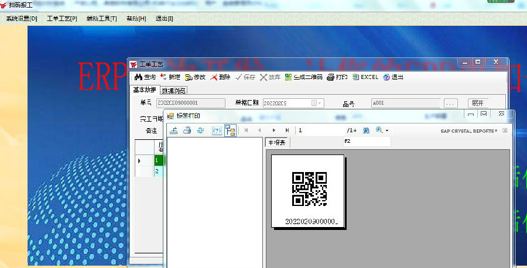Click the label text 2022020900000_
The width and height of the screenshot is (527, 268).
[312, 222]
